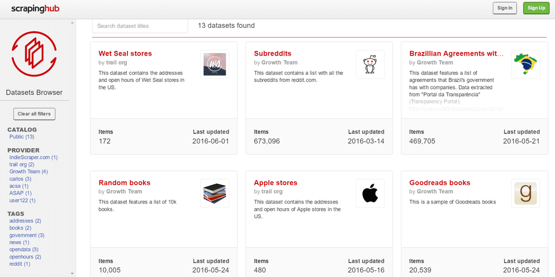Click the 10,005 items count
This screenshot has height=277, width=555.
click(x=109, y=270)
